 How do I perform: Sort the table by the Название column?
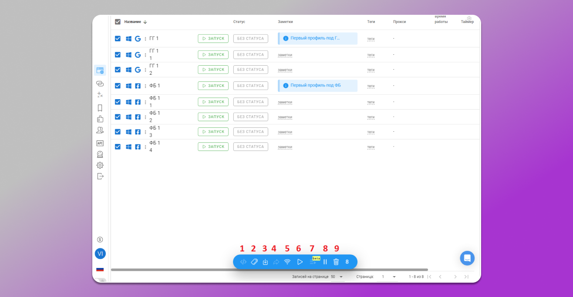(132, 22)
